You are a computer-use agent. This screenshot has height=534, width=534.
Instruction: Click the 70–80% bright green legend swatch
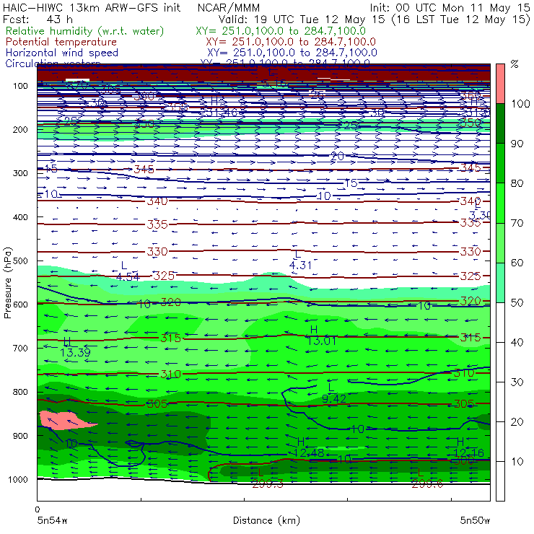coord(500,203)
